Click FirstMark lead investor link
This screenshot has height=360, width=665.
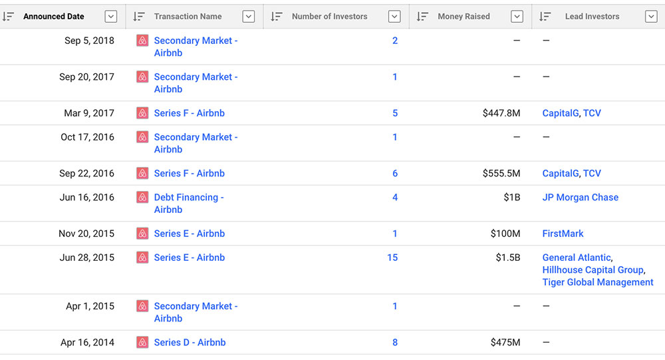[x=563, y=234]
